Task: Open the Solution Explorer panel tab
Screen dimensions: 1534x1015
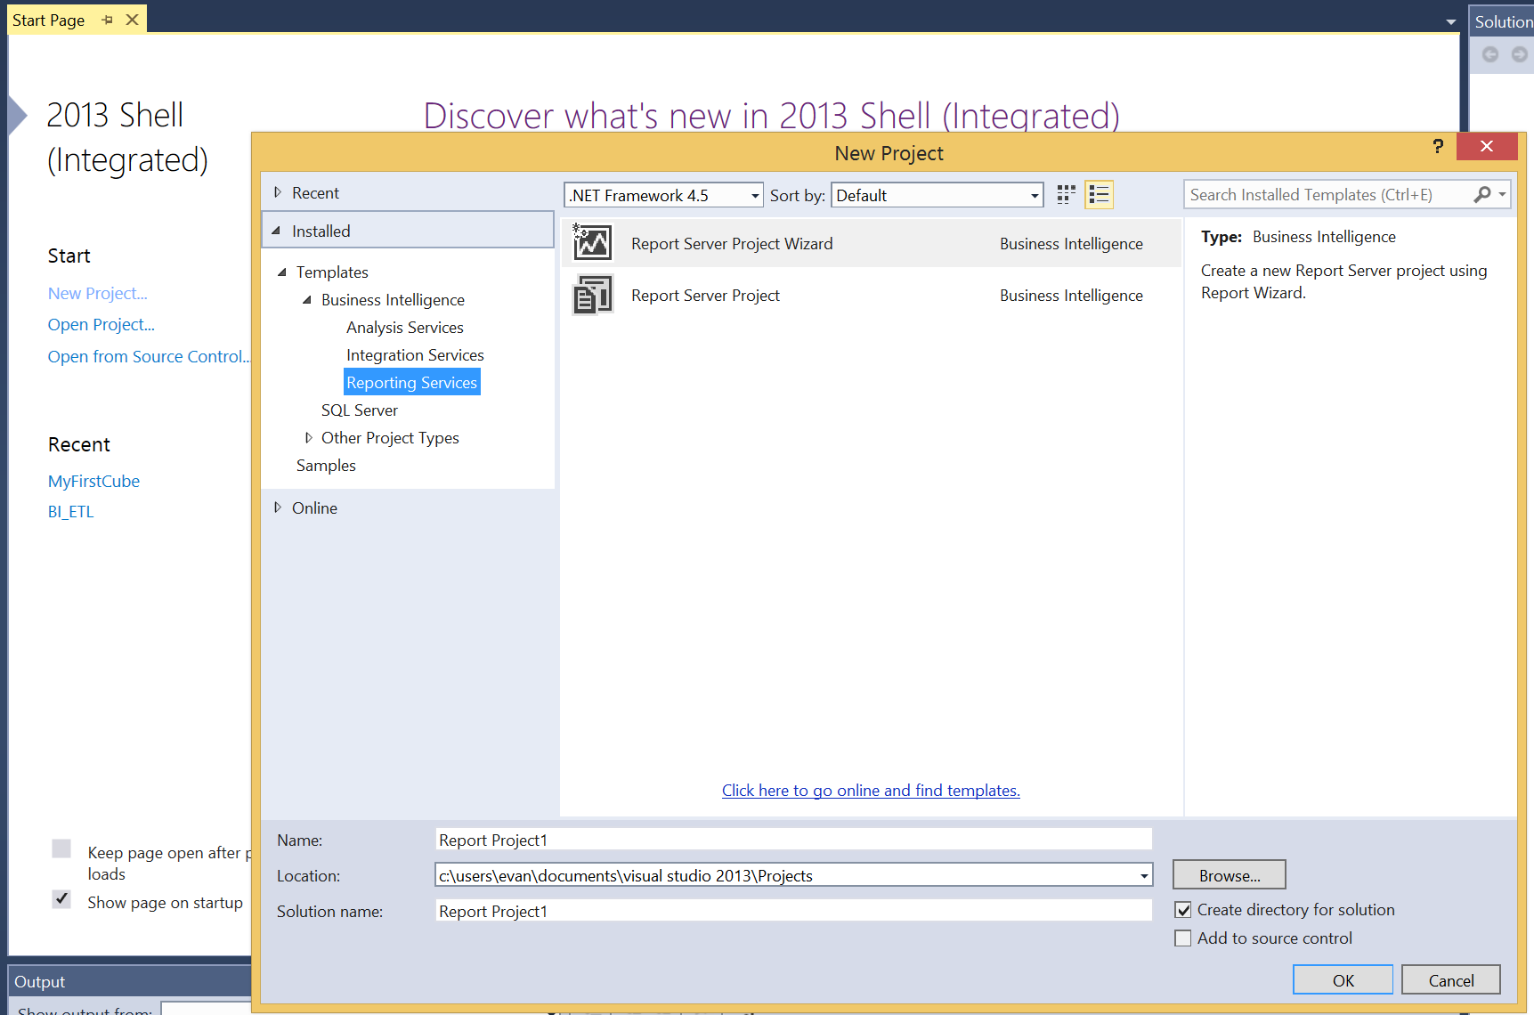Action: point(1503,21)
